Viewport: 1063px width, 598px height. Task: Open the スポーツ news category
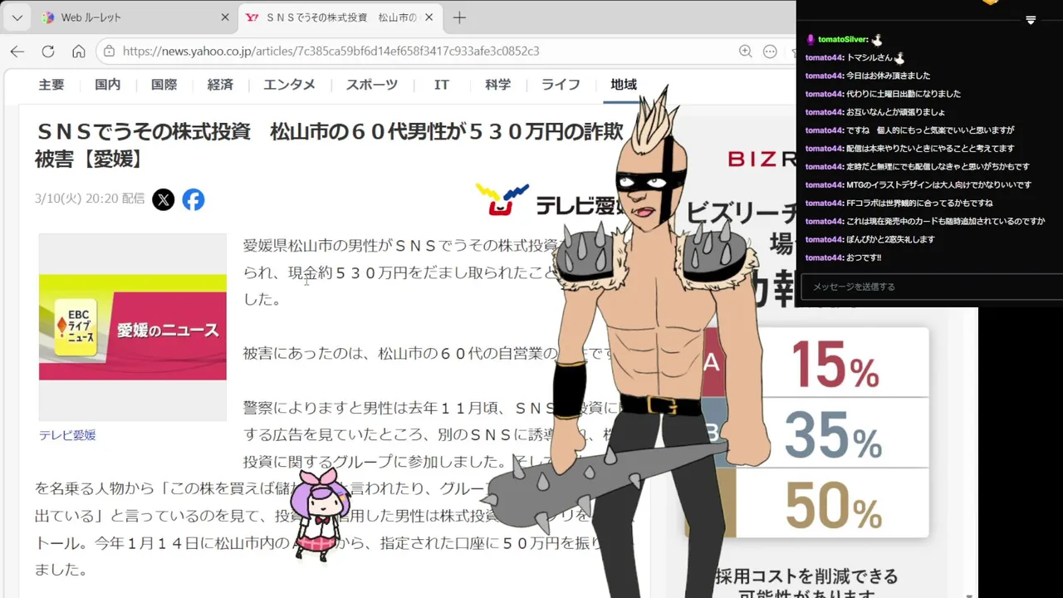tap(372, 85)
